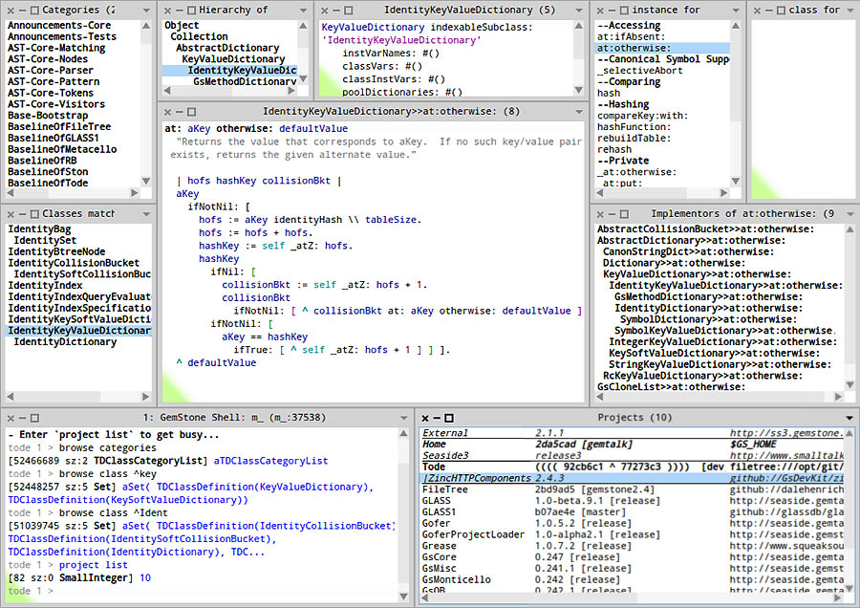Open the Classes match window dropdown arrow

(x=146, y=214)
